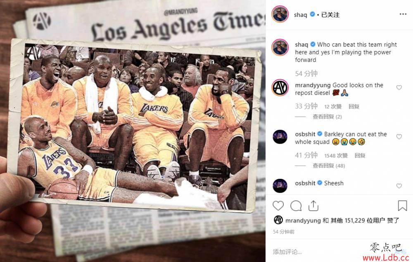Expand view replies (48) under osbshit
This screenshot has height=262, width=413.
click(x=329, y=166)
